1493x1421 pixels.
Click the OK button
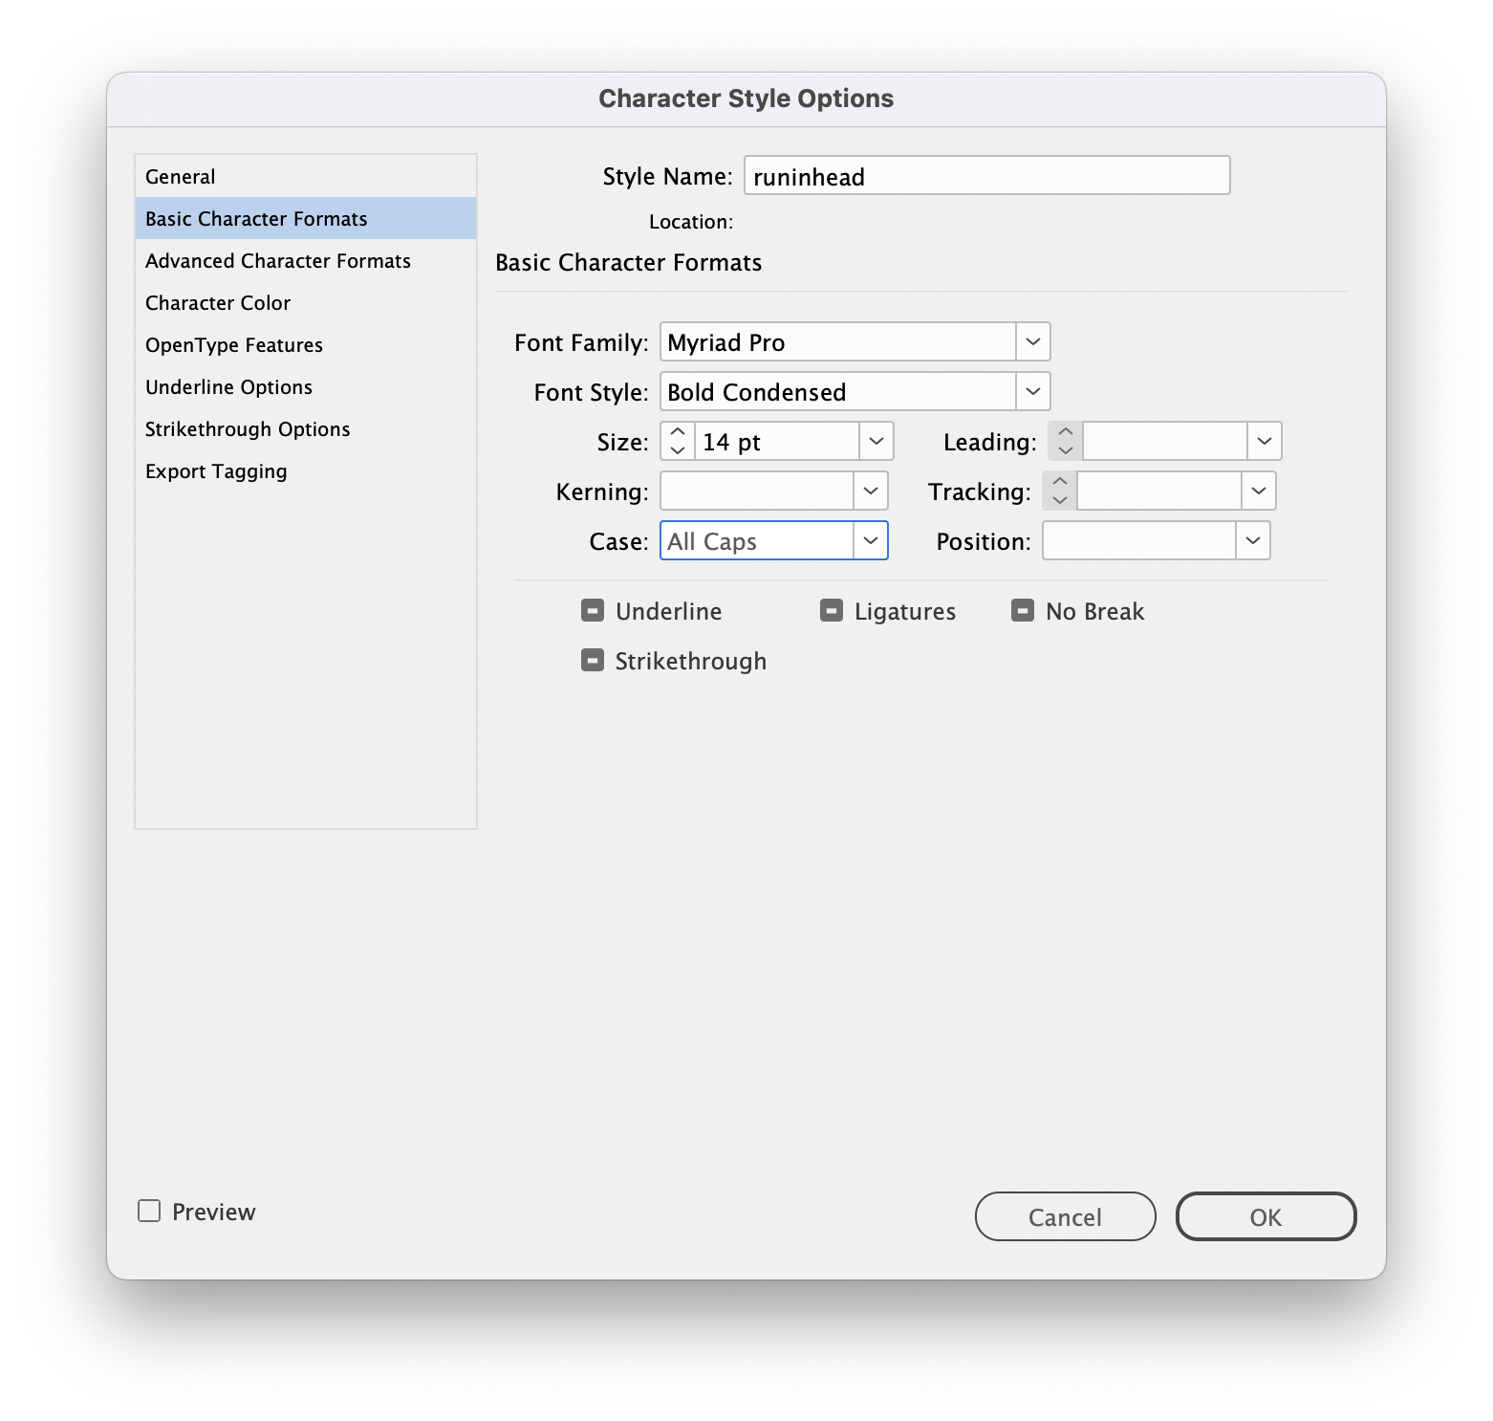pos(1266,1216)
